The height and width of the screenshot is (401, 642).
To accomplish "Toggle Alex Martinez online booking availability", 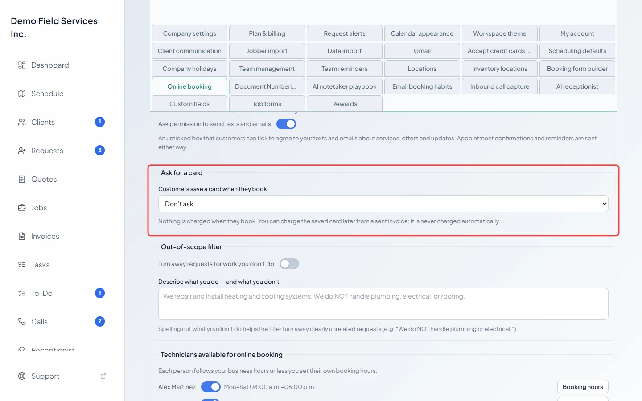I will [x=211, y=387].
